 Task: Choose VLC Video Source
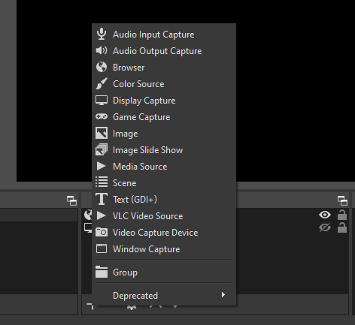(164, 216)
